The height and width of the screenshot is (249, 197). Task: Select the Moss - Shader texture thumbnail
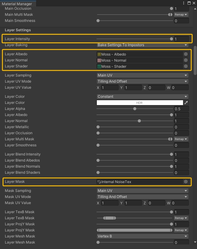[99, 67]
